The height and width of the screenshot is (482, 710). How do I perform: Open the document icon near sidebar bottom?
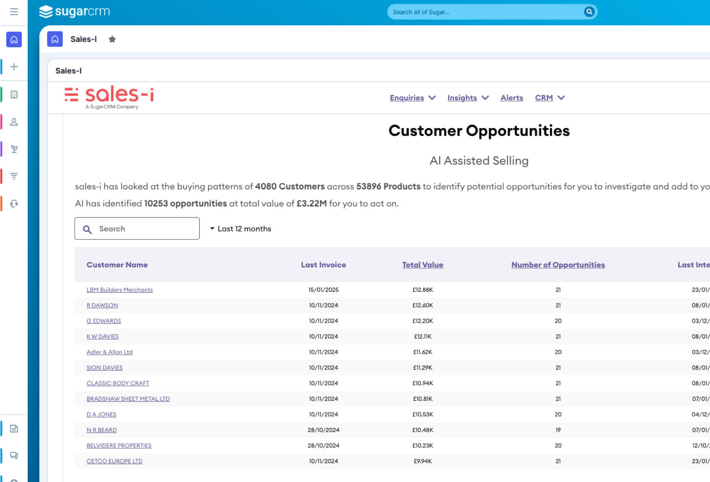(x=14, y=429)
